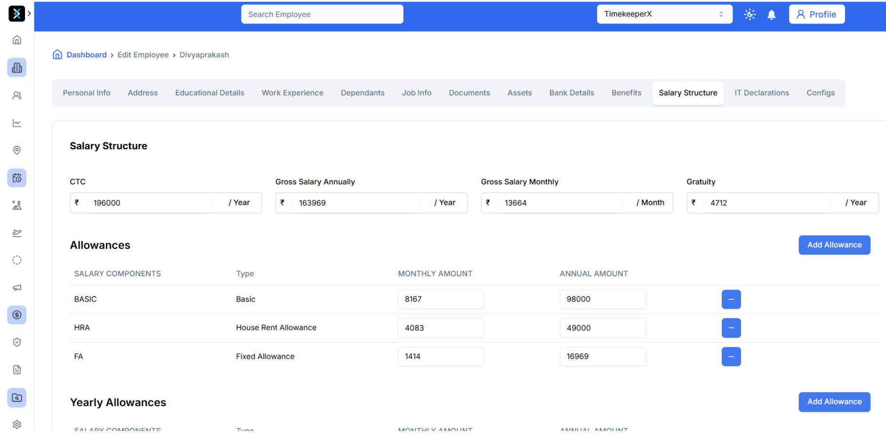Click 'House Rent Allowance' type text
886x433 pixels.
click(276, 328)
